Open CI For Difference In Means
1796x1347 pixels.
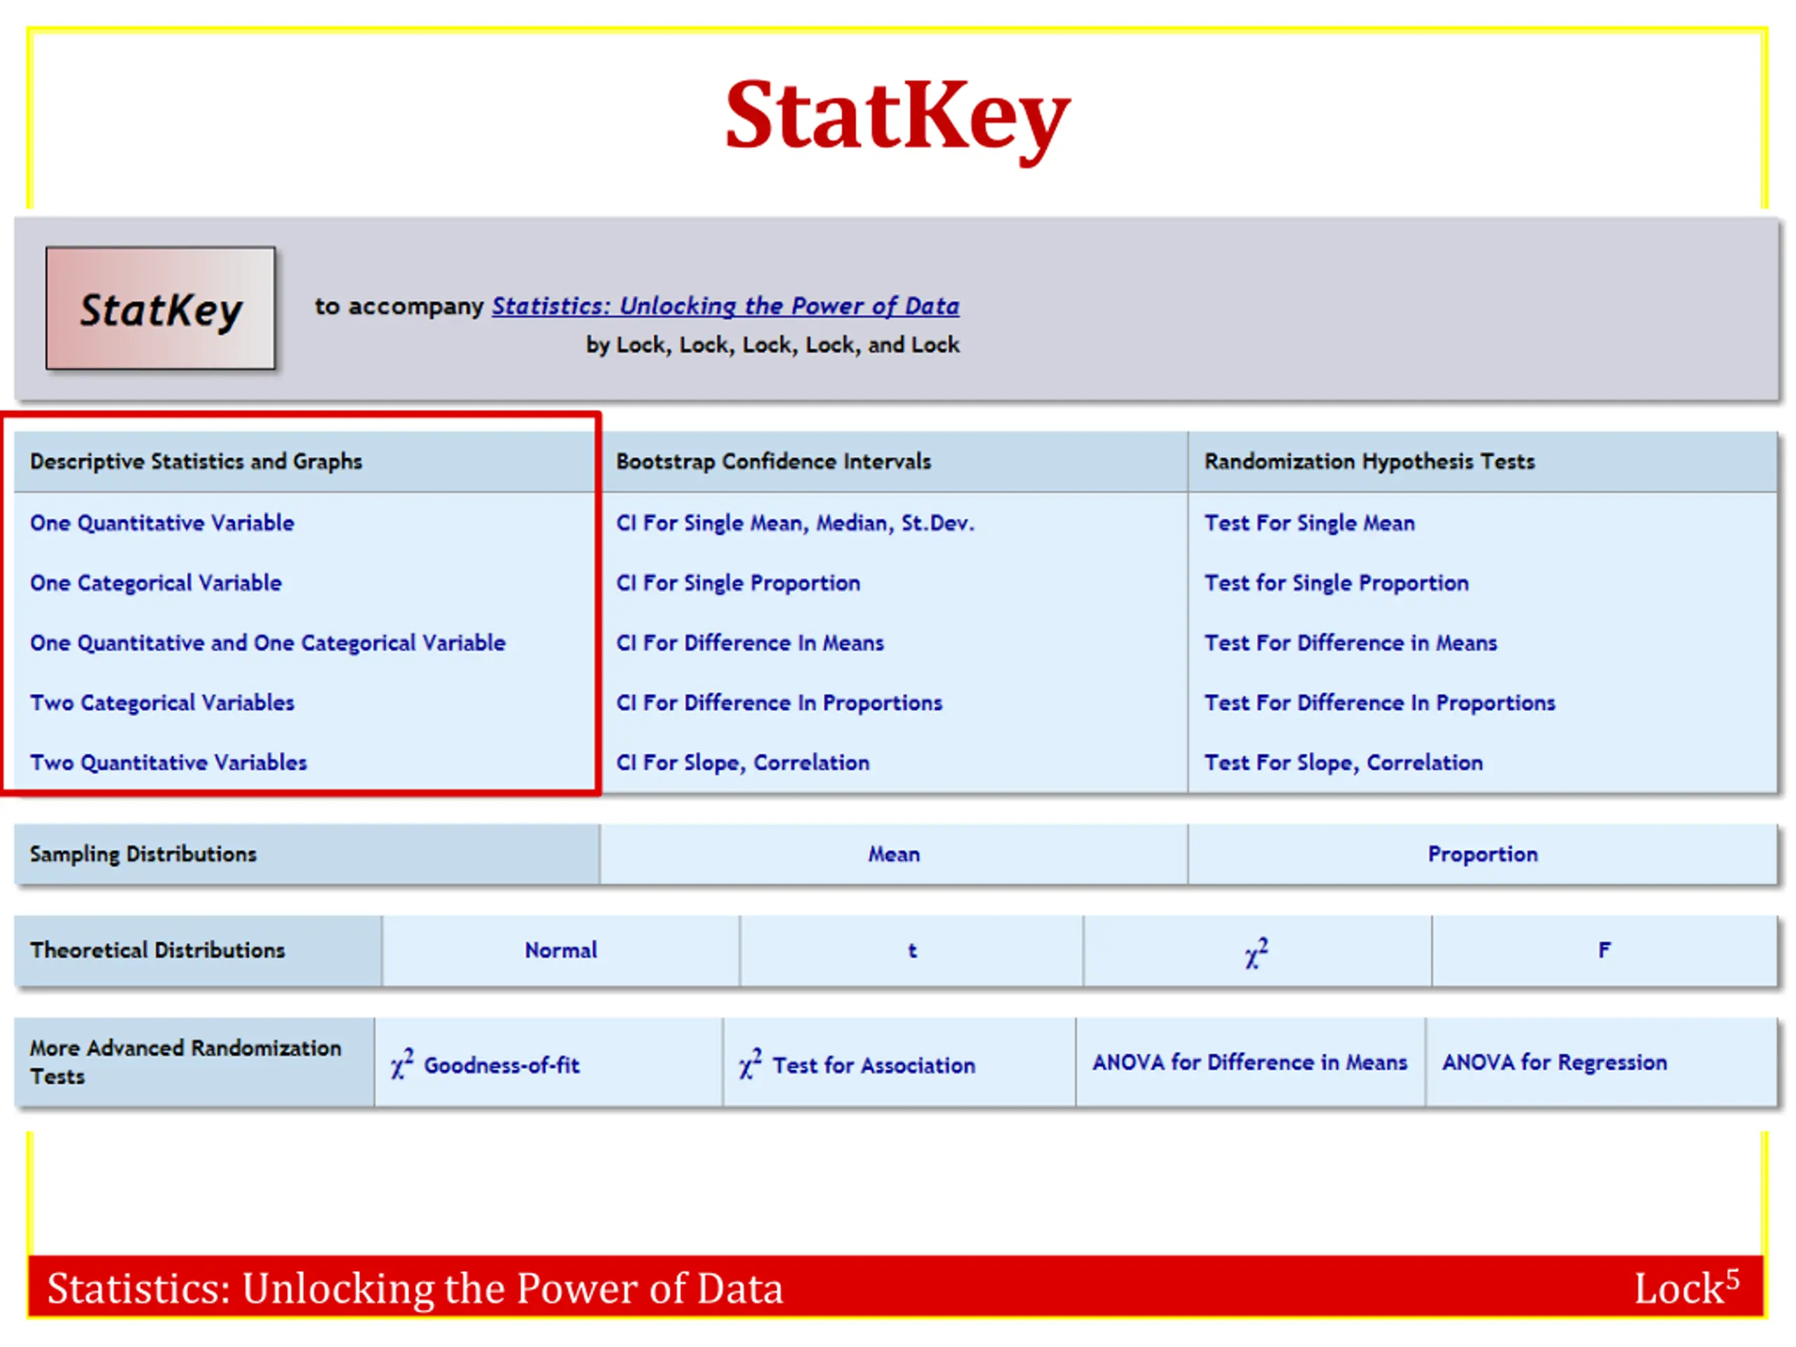click(749, 643)
